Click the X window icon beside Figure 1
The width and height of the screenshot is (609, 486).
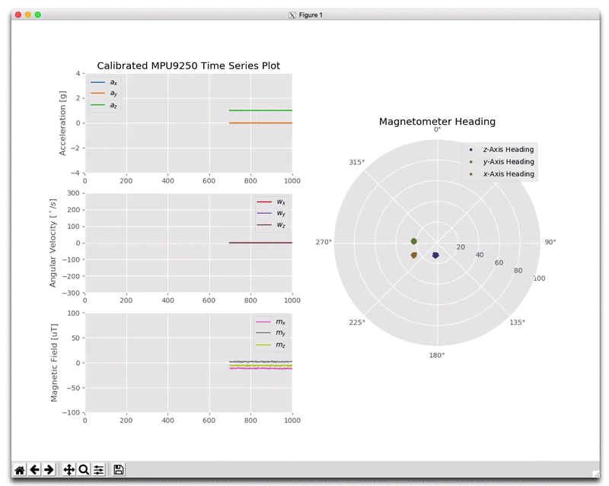pos(291,14)
